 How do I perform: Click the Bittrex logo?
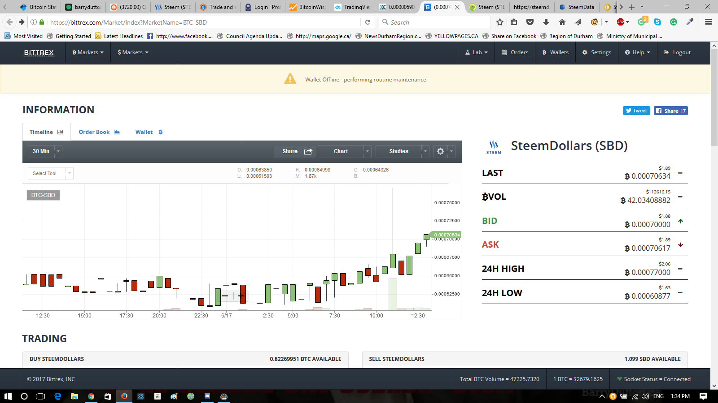tap(39, 52)
